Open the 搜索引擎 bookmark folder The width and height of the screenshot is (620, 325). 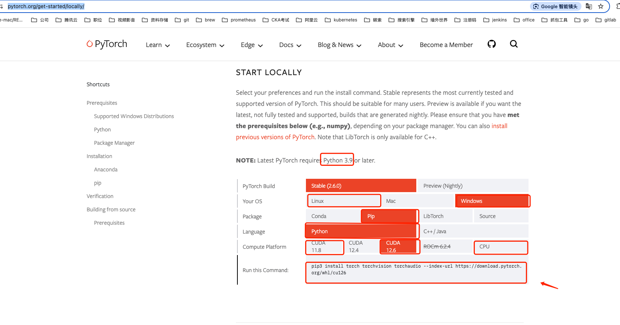coord(401,20)
